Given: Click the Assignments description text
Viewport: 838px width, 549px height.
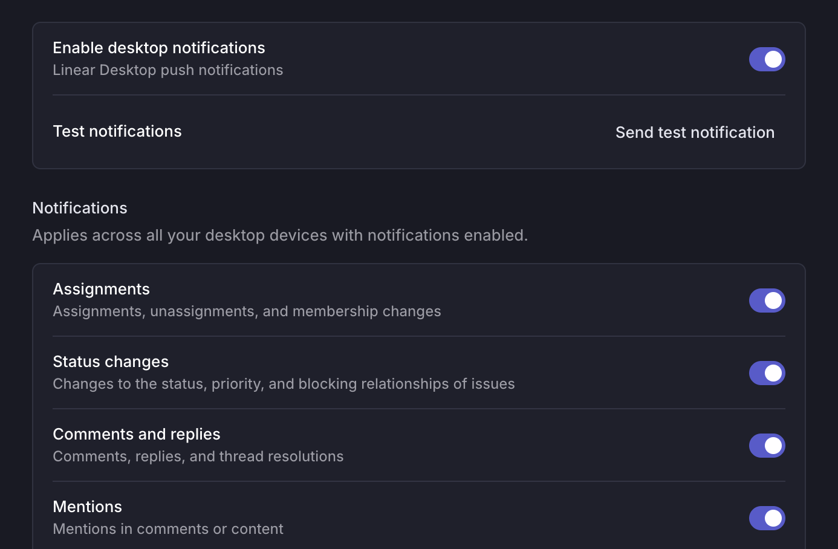Looking at the screenshot, I should pos(247,311).
